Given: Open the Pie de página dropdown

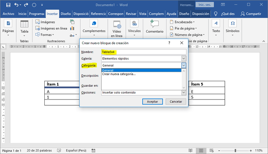Looking at the screenshot, I should (183, 28).
